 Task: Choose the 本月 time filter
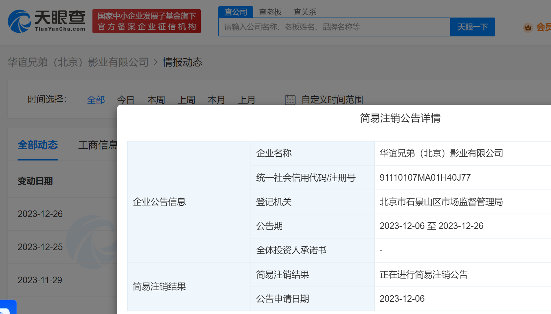click(216, 100)
